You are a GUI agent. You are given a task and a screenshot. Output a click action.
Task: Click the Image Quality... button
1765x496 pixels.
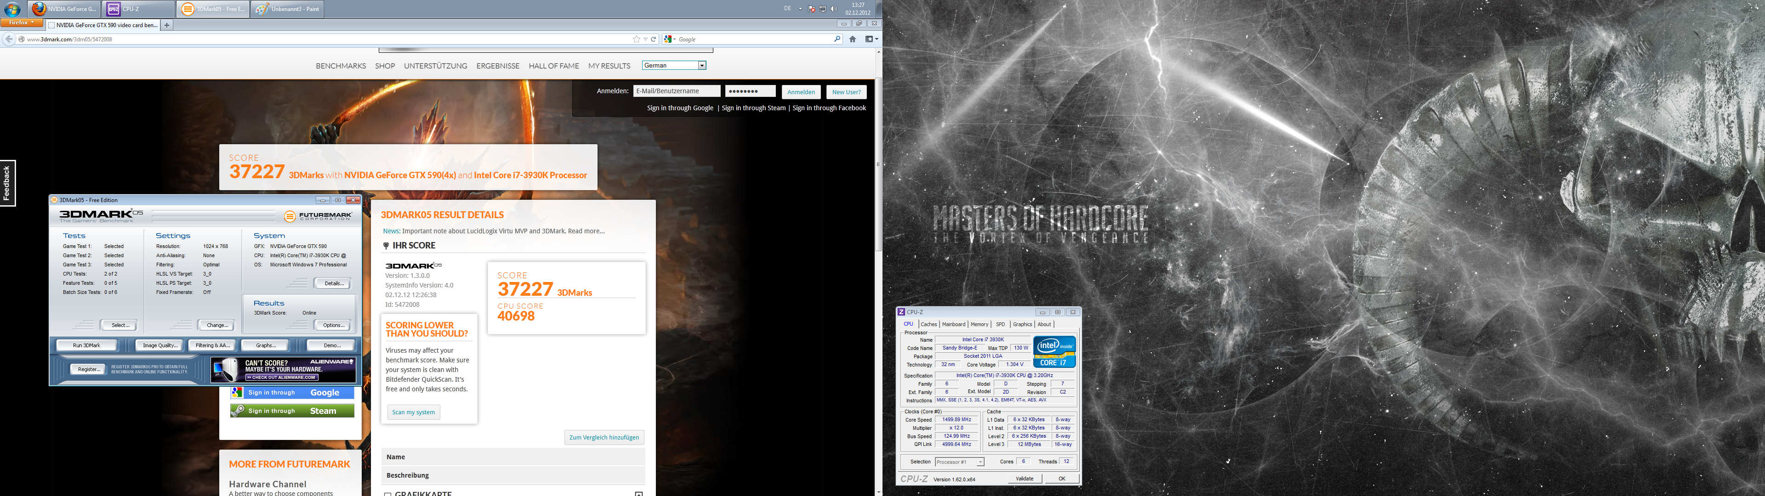159,345
